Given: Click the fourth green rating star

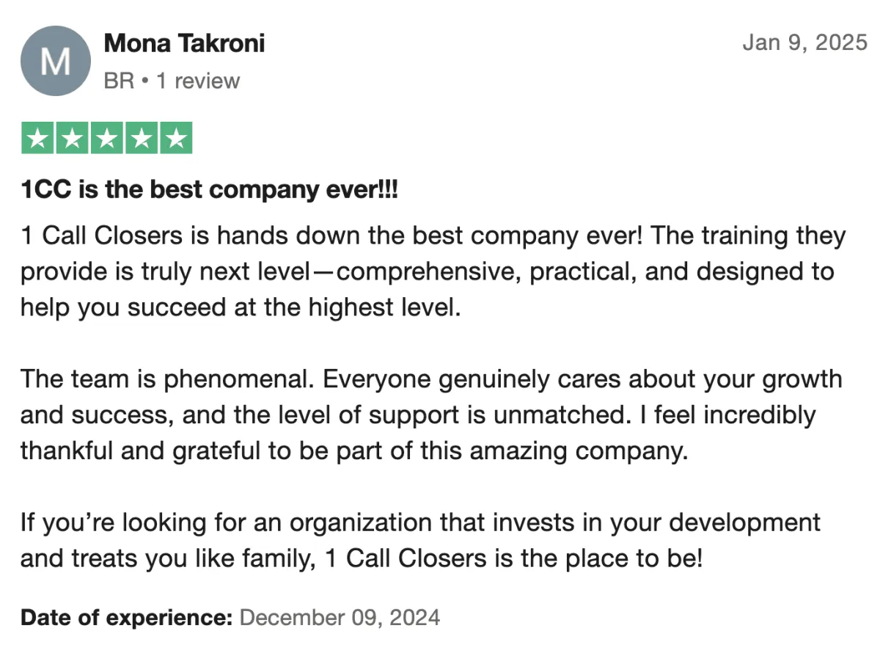Looking at the screenshot, I should coord(141,138).
